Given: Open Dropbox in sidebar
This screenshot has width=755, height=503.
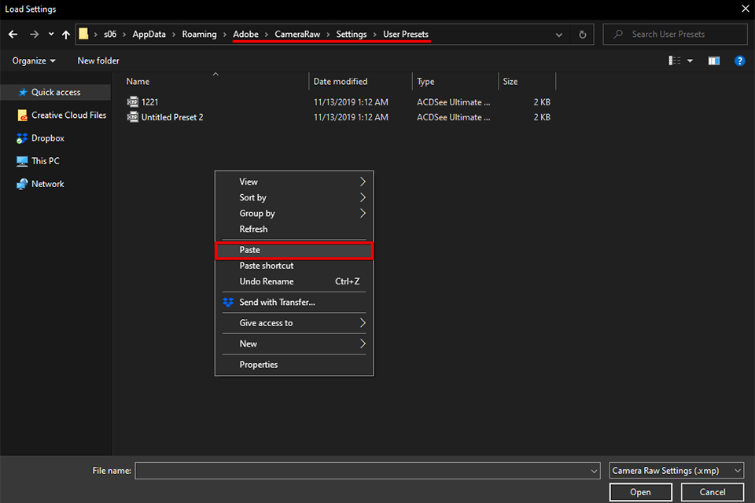Looking at the screenshot, I should click(40, 138).
